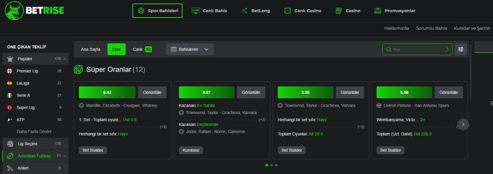Click Görüntüle next to 8.43
493x174 pixels.
click(x=153, y=93)
